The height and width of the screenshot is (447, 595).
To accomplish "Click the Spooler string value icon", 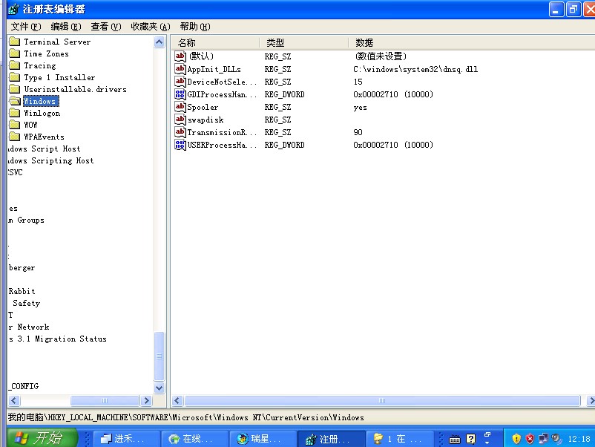I will [x=180, y=107].
